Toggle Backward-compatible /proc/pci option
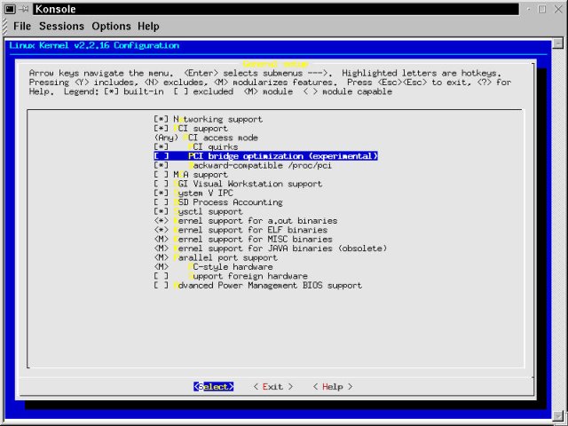568x426 pixels. tap(161, 165)
